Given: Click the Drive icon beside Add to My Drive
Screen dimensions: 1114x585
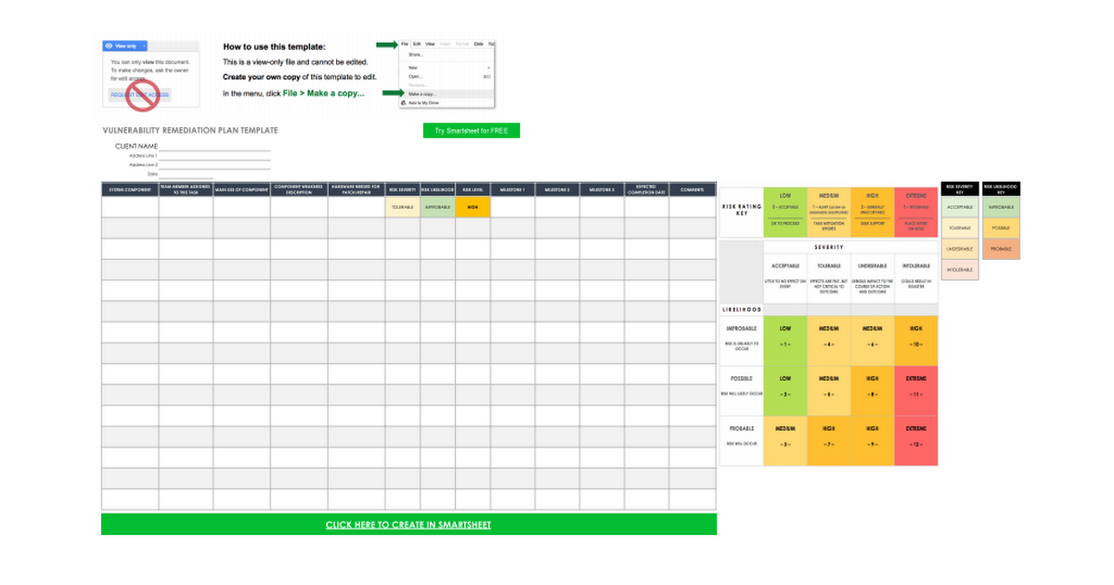Looking at the screenshot, I should (x=404, y=102).
